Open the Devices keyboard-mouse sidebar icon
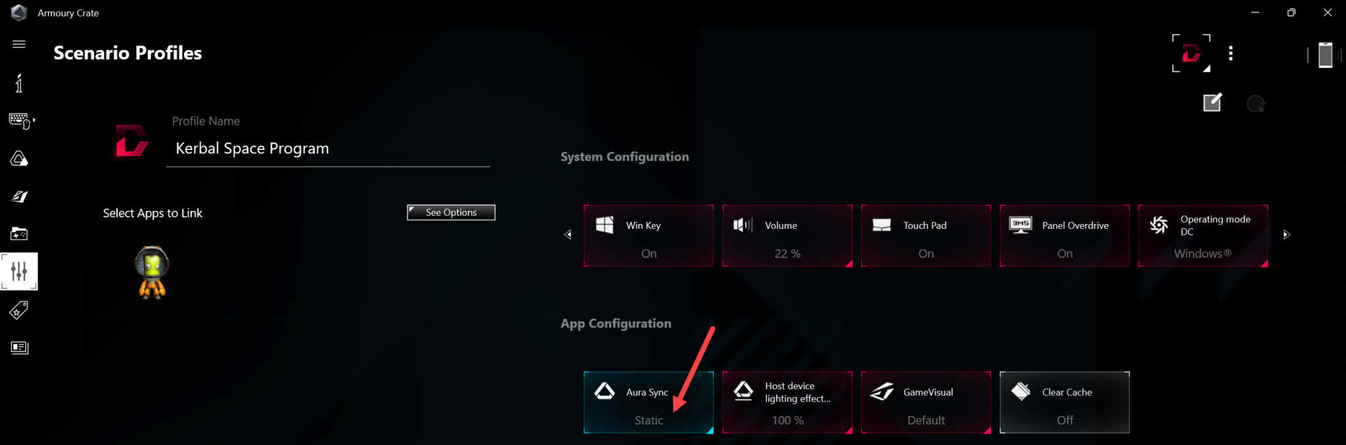The height and width of the screenshot is (445, 1346). tap(19, 120)
